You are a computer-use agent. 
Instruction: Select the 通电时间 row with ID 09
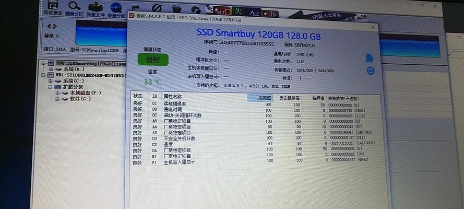point(256,110)
